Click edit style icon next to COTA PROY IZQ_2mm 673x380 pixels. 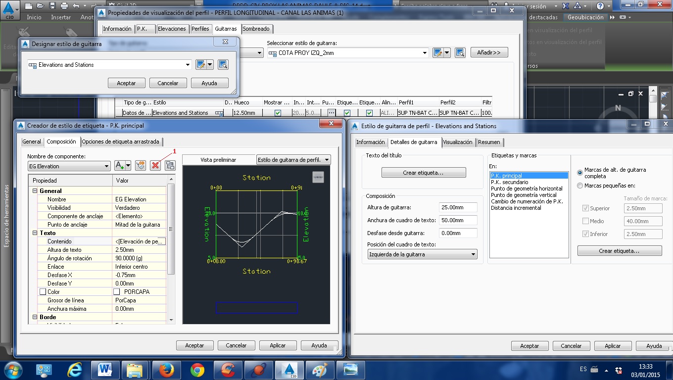pos(438,52)
